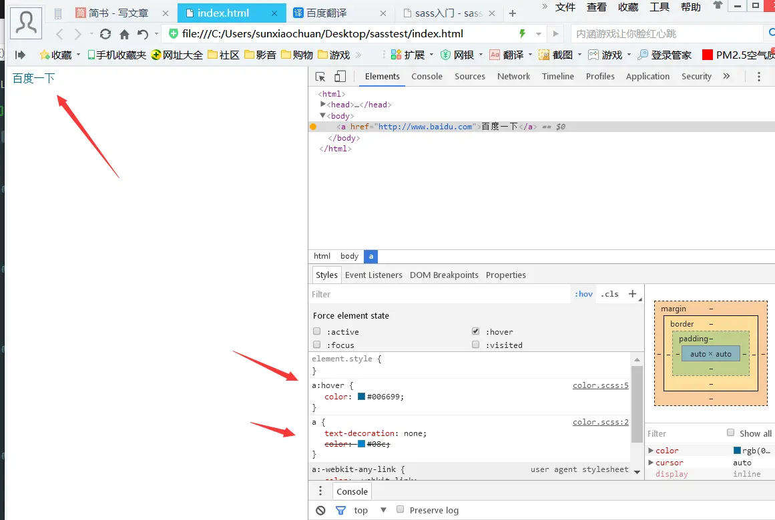Click the 扩展 extensions toolbar icon
Image resolution: width=775 pixels, height=520 pixels.
click(408, 55)
